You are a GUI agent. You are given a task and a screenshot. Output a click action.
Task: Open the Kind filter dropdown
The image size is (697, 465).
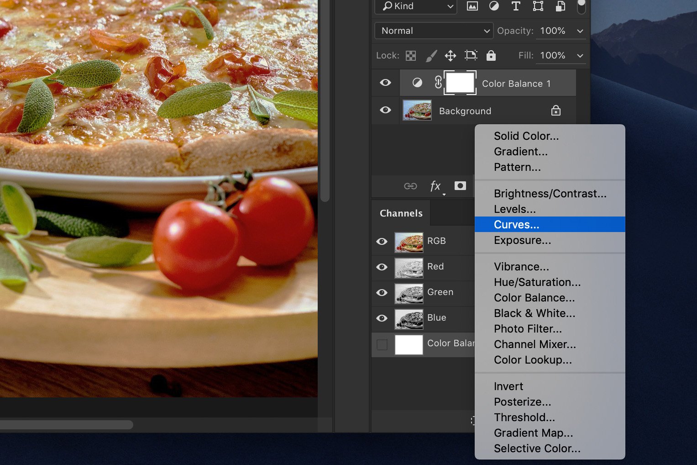pos(415,6)
